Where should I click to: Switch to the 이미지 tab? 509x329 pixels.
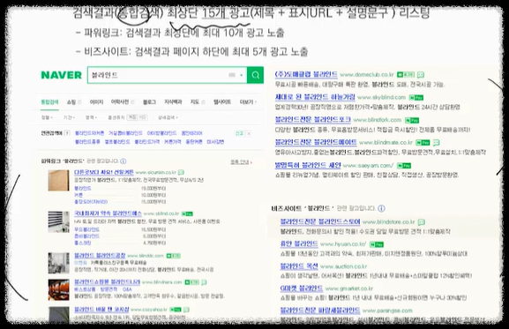[x=96, y=102]
